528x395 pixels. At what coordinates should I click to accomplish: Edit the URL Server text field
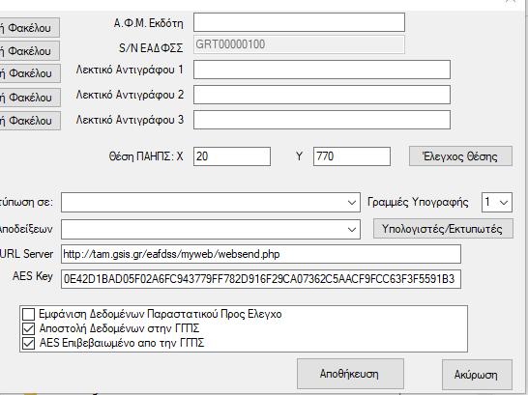[x=261, y=254]
